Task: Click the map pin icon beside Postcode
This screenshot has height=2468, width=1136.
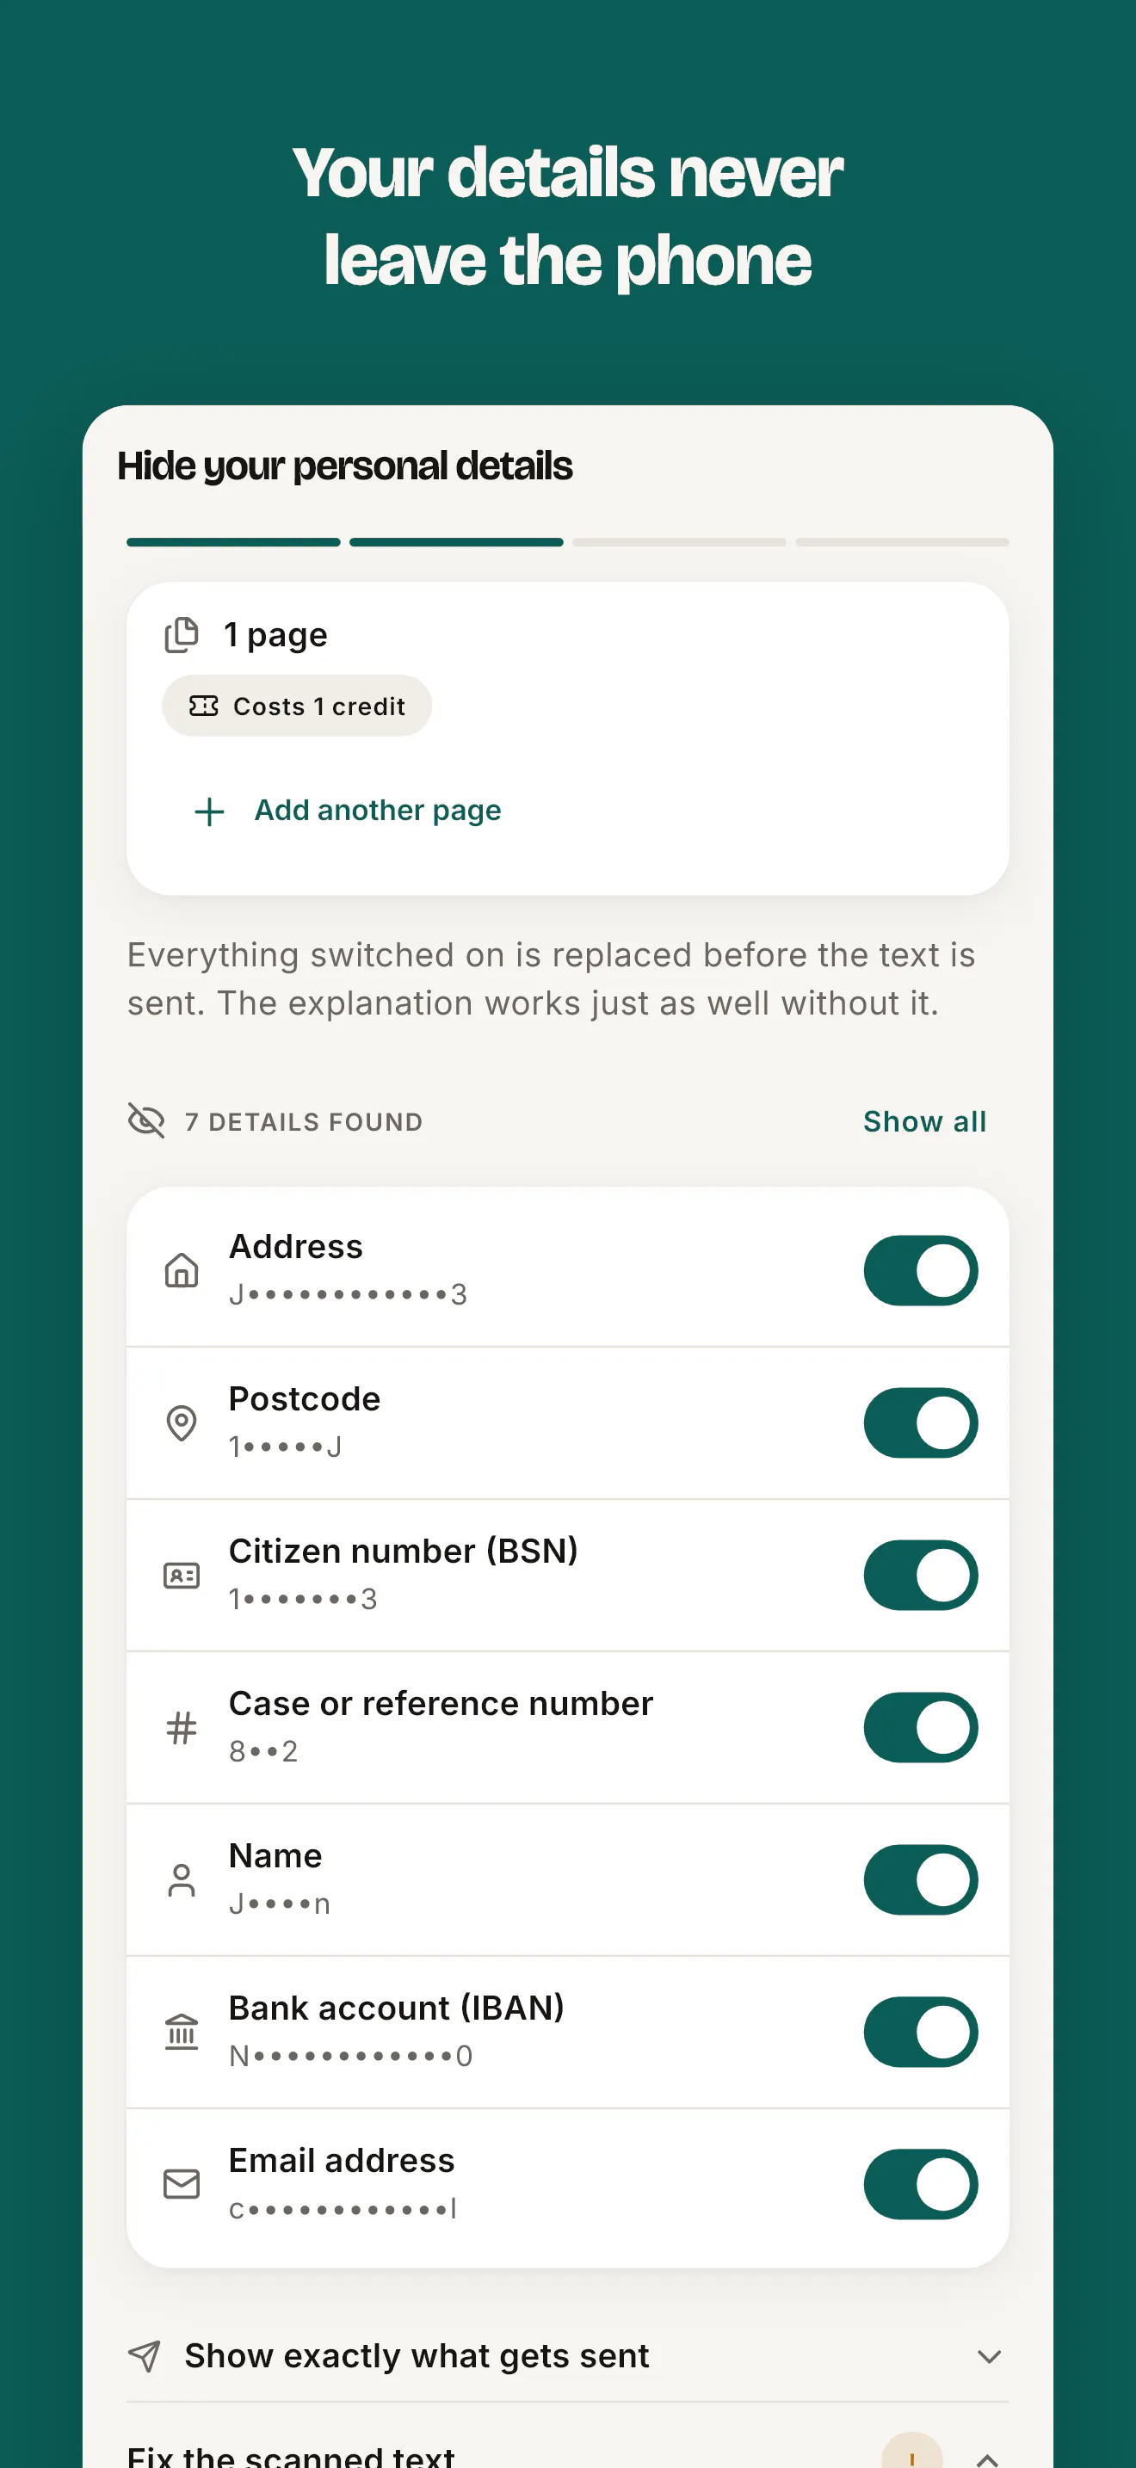Action: pos(181,1422)
